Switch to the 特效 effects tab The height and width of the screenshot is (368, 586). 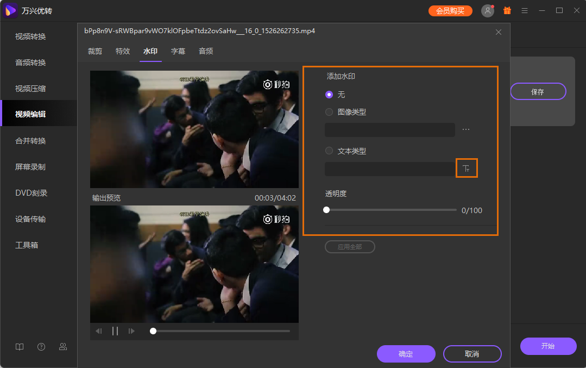123,51
